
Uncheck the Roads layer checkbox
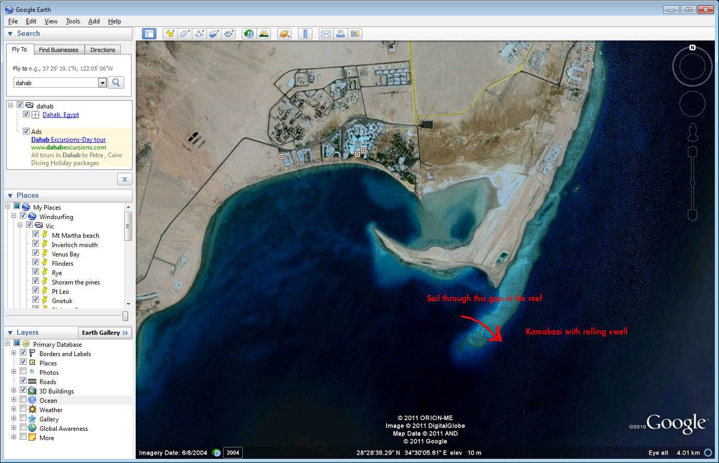click(23, 382)
